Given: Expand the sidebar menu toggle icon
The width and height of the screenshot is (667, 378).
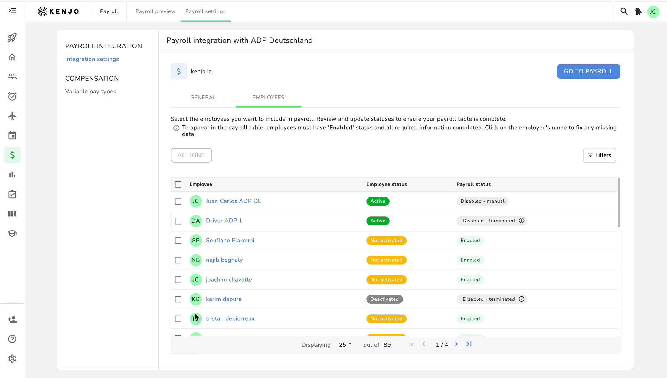Looking at the screenshot, I should (12, 11).
